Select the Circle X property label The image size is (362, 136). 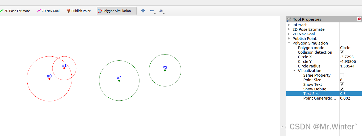coord(305,57)
